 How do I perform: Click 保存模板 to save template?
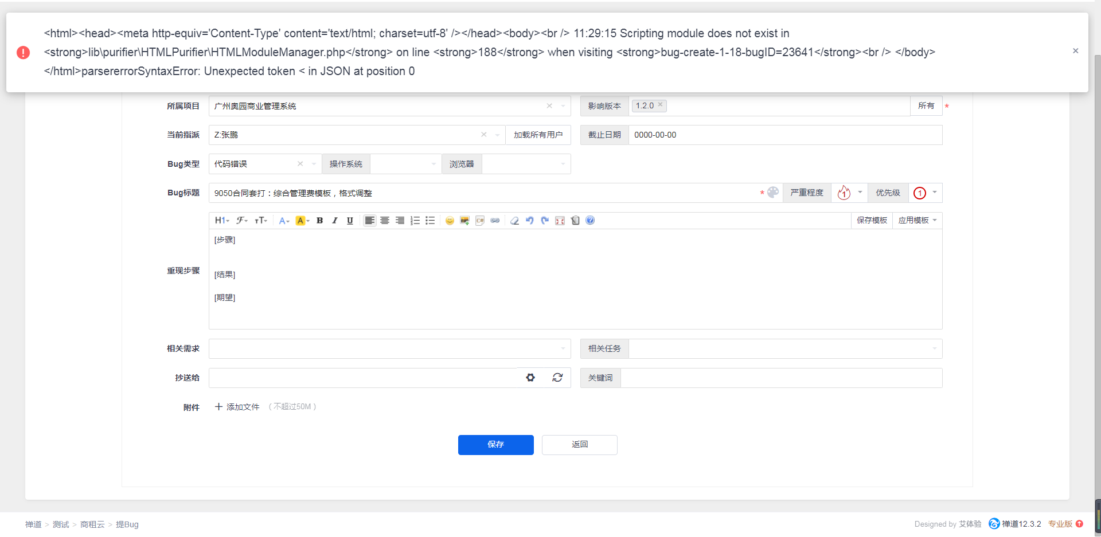tap(872, 221)
